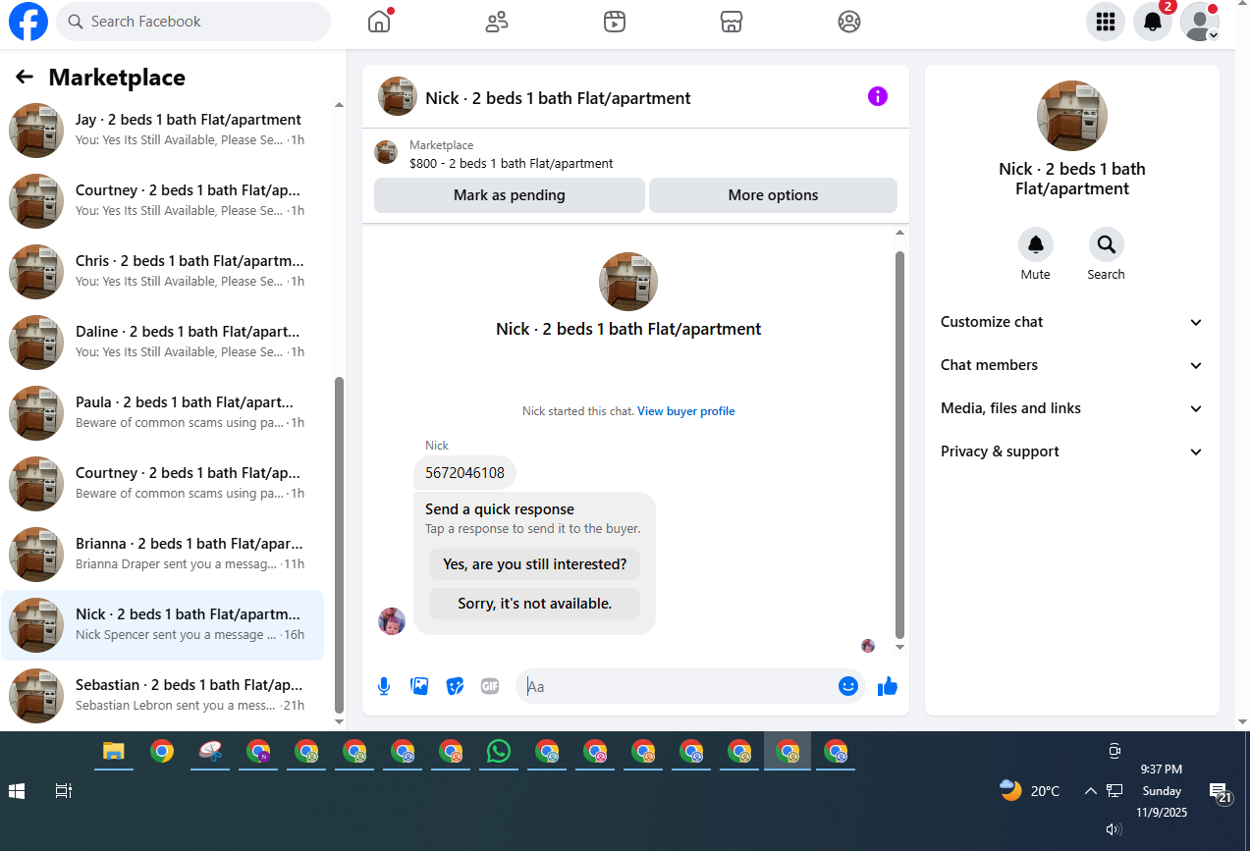This screenshot has width=1250, height=851.
Task: Click the sender avatar beside quick responses
Action: tap(392, 621)
